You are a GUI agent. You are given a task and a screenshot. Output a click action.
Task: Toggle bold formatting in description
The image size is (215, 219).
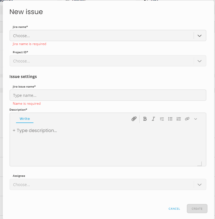[145, 119]
